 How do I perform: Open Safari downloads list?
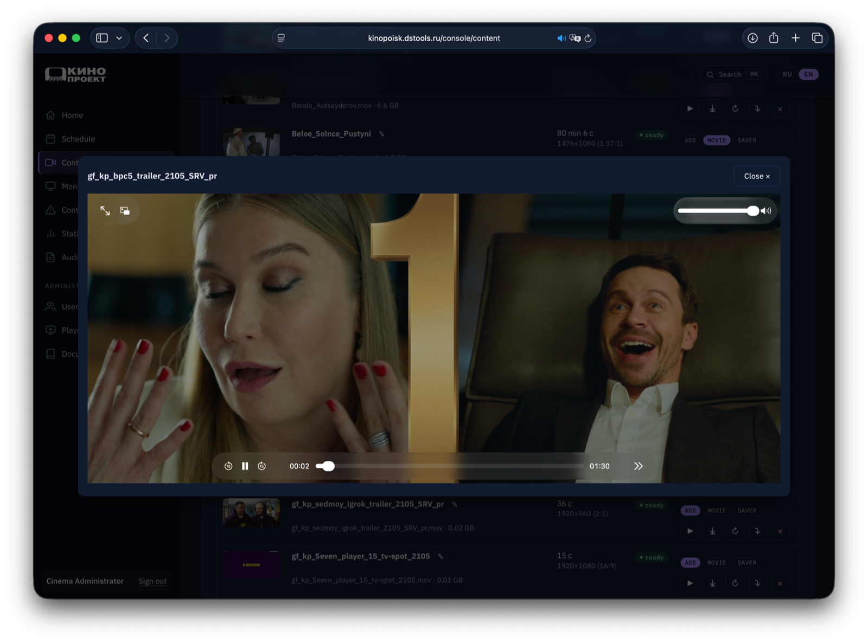point(752,38)
